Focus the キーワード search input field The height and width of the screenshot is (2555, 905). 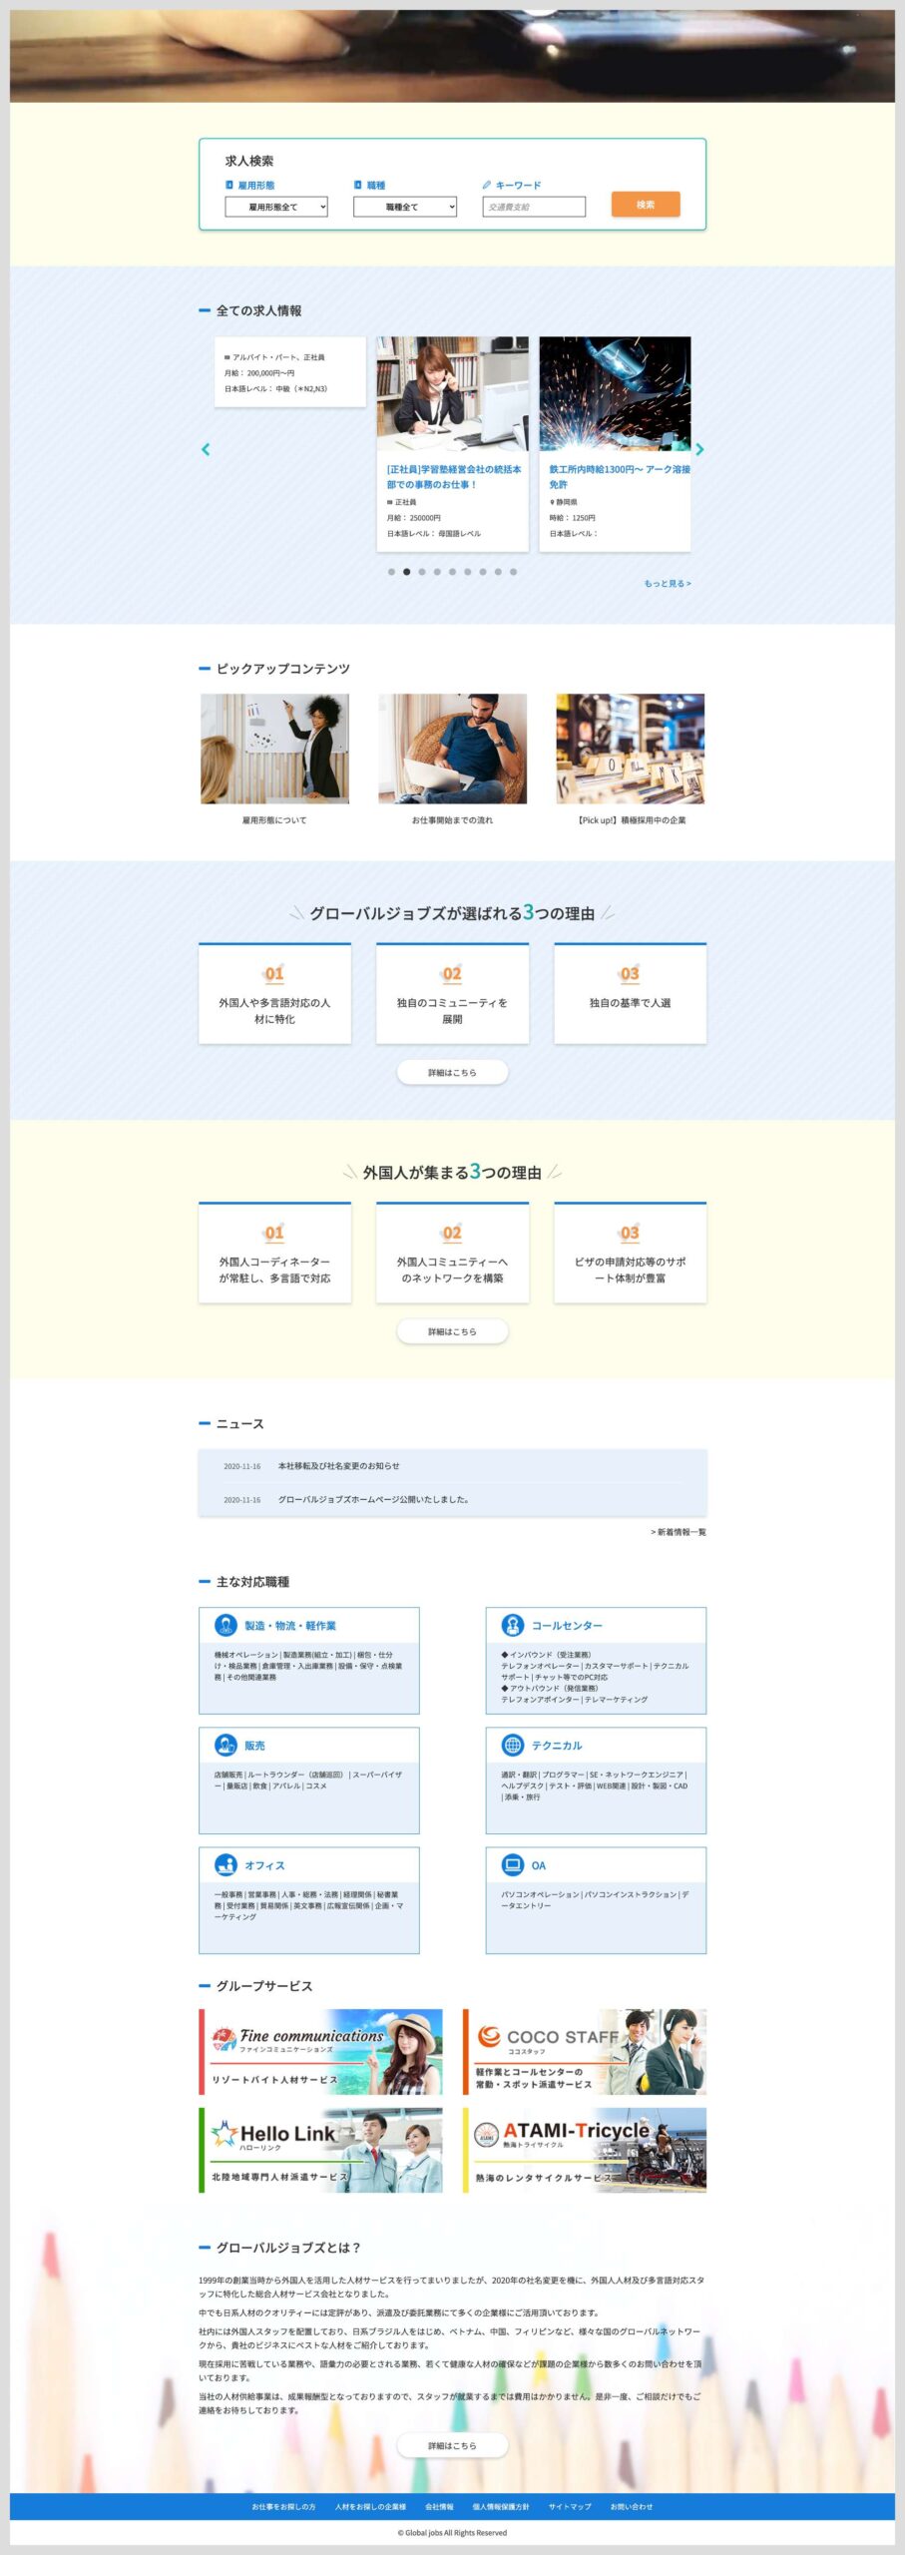pyautogui.click(x=534, y=207)
